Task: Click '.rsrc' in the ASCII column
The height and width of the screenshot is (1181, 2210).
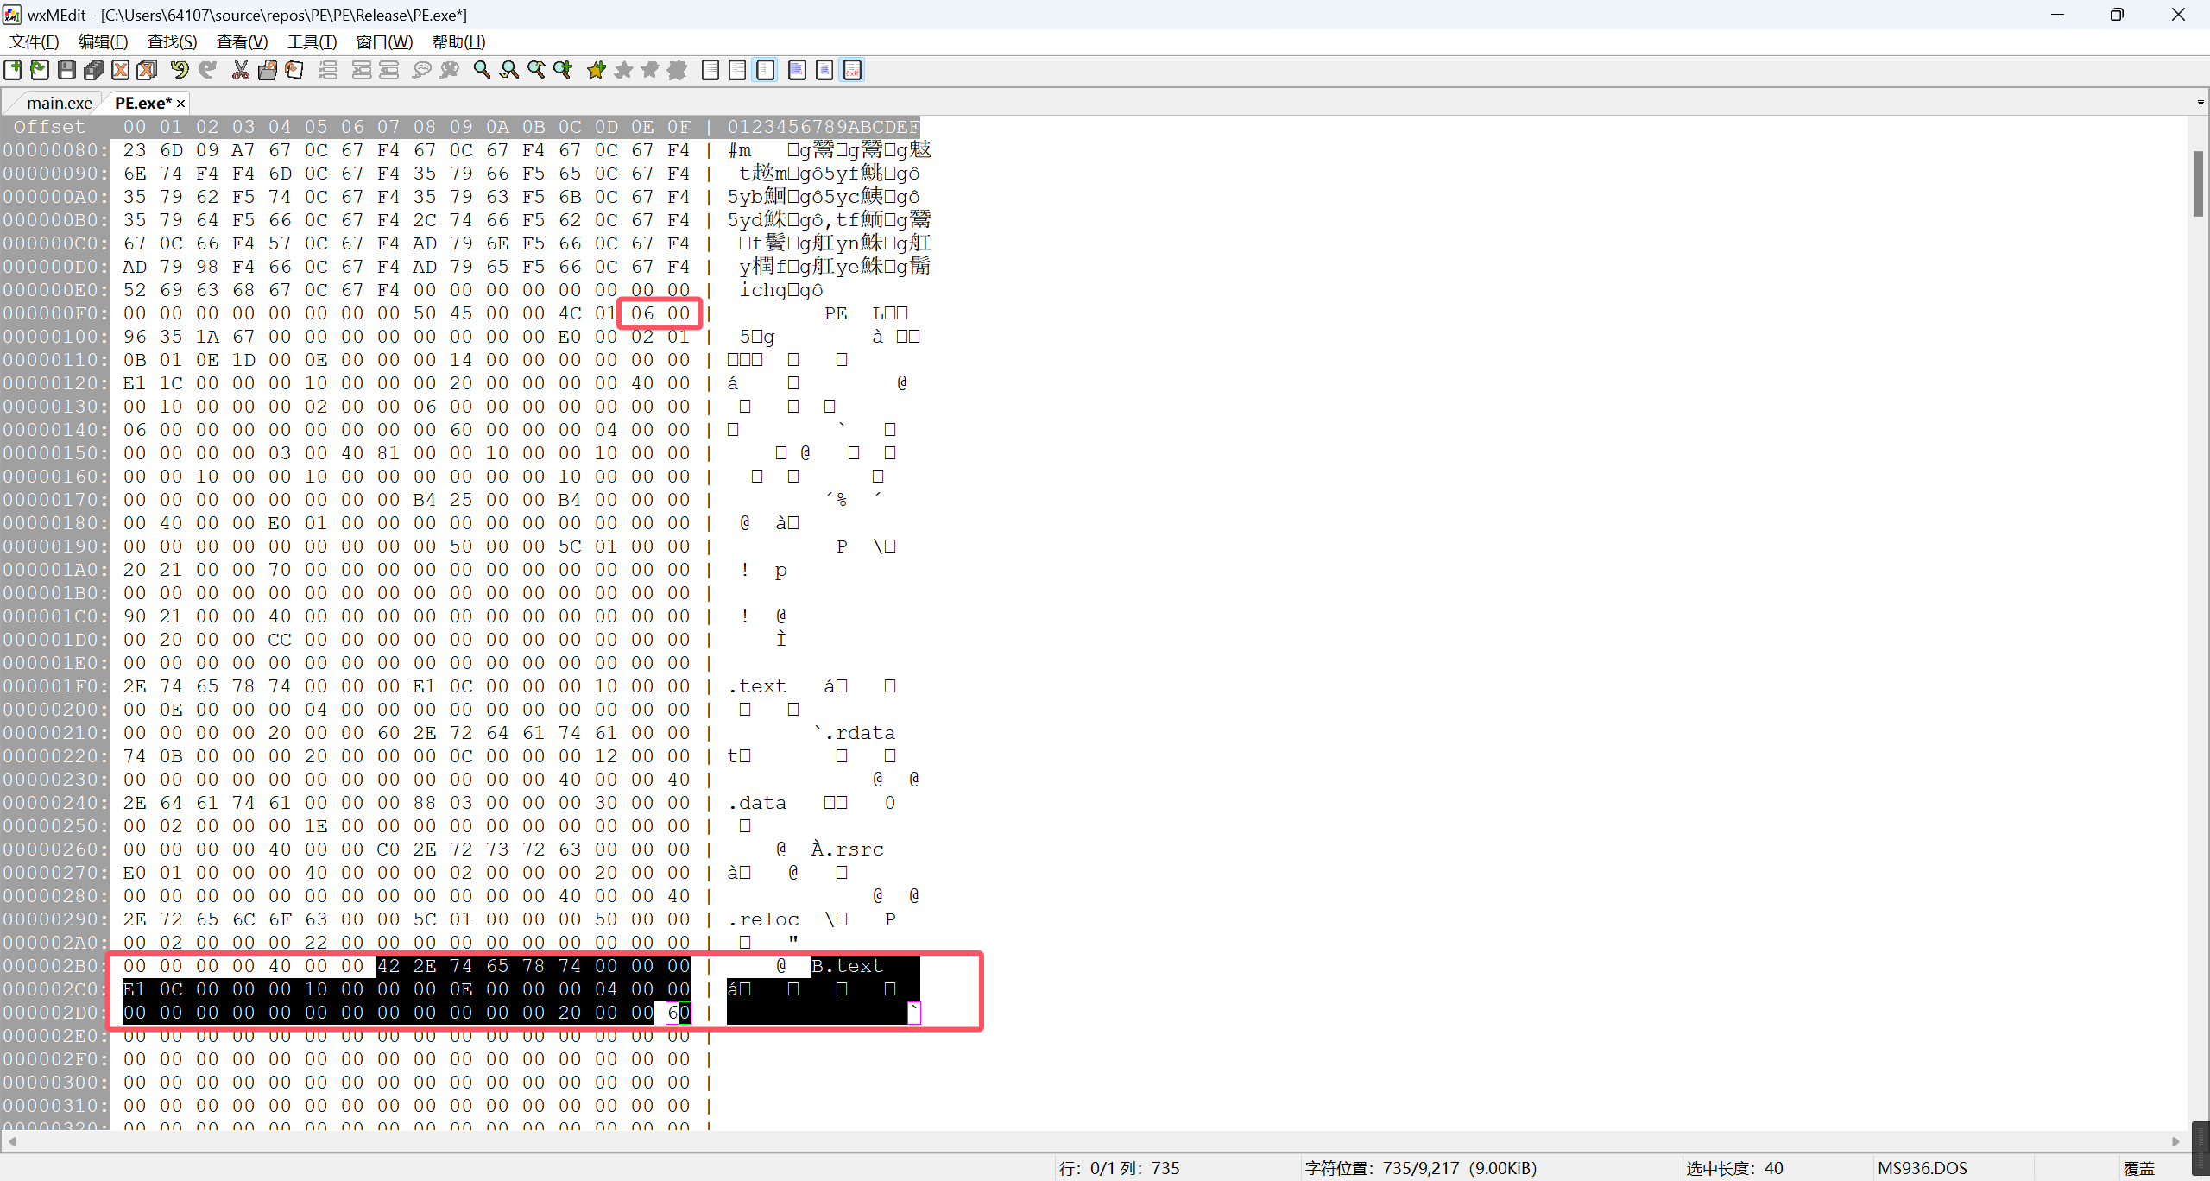Action: 854,849
